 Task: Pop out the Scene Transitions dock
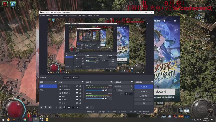point(132,82)
